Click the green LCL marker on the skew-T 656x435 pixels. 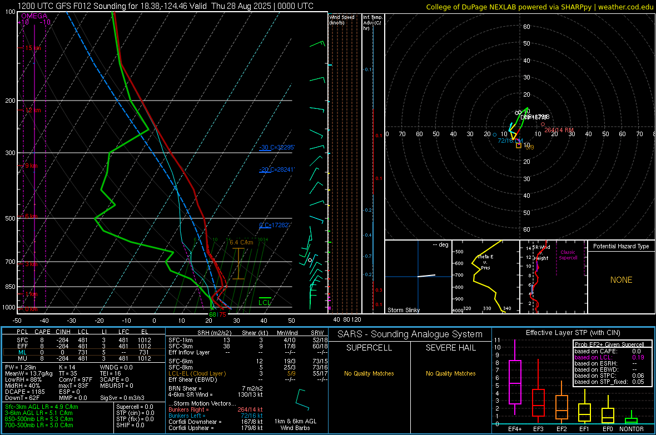pos(265,301)
